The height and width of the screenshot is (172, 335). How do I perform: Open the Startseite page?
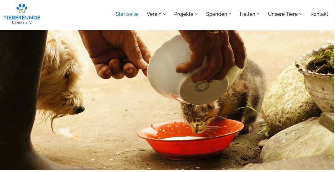coord(127,14)
